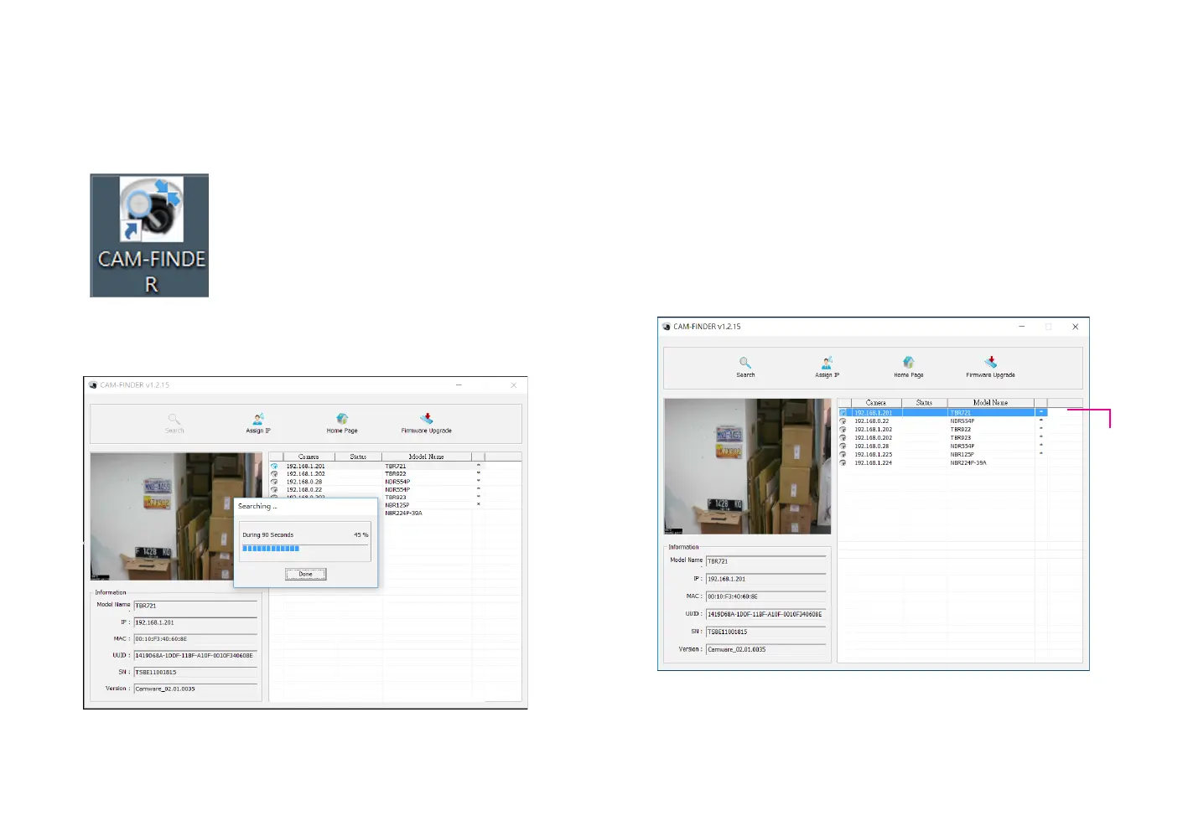
Task: Select "NDR554P" cell of 192.168.0.22 row, highlighted-row window
Action: (962, 421)
